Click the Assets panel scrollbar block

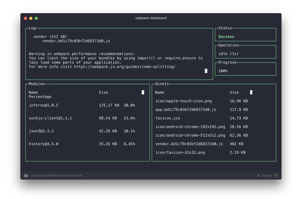pos(251,92)
